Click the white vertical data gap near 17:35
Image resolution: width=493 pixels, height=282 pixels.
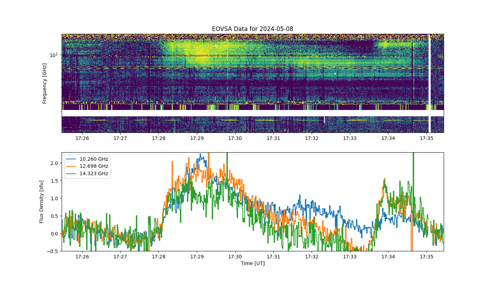click(429, 83)
